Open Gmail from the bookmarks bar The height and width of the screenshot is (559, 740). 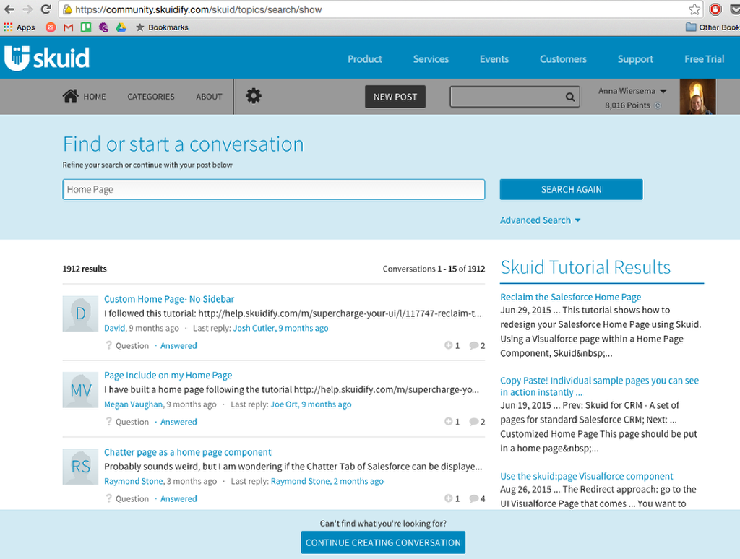[x=67, y=27]
